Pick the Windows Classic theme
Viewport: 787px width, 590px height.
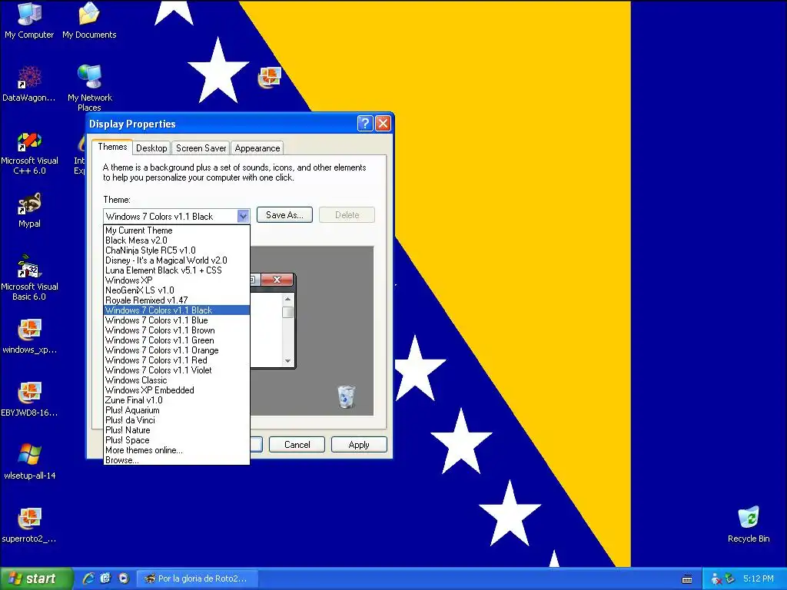[x=176, y=380]
